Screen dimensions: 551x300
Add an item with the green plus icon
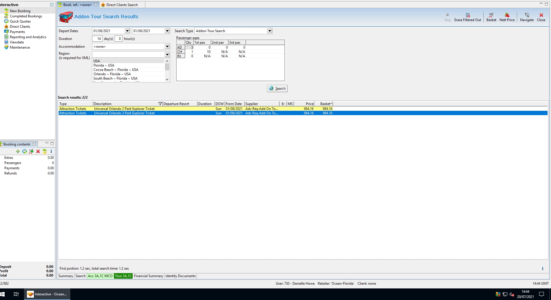(18, 151)
